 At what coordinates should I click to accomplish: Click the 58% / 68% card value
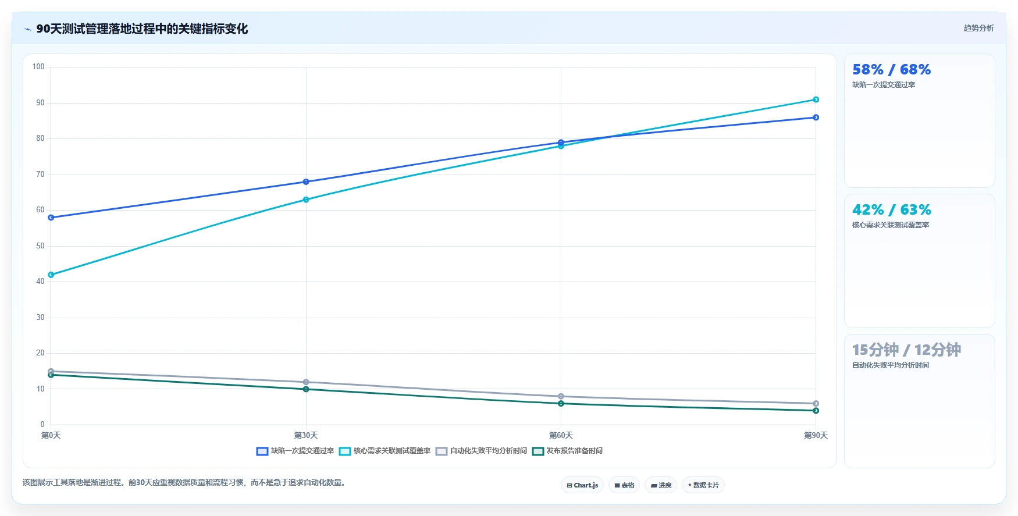click(891, 70)
